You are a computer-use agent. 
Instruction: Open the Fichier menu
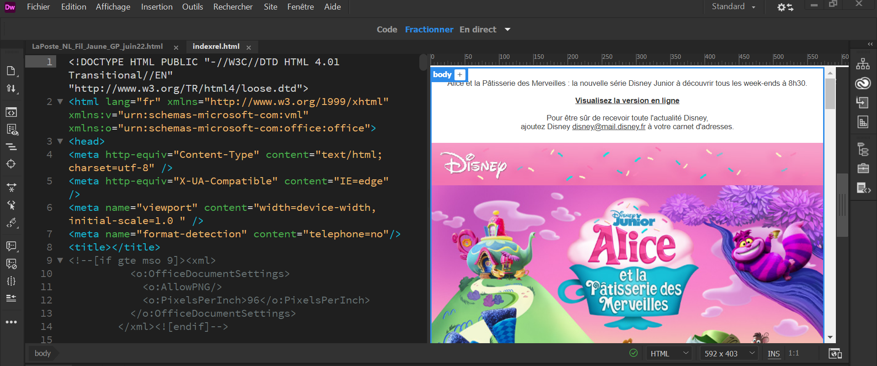click(x=38, y=7)
